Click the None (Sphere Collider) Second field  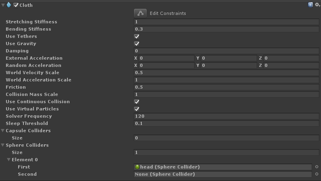[x=223, y=174]
